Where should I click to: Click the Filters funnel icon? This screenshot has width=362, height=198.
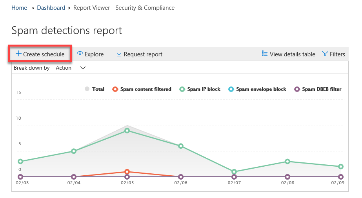tap(325, 54)
